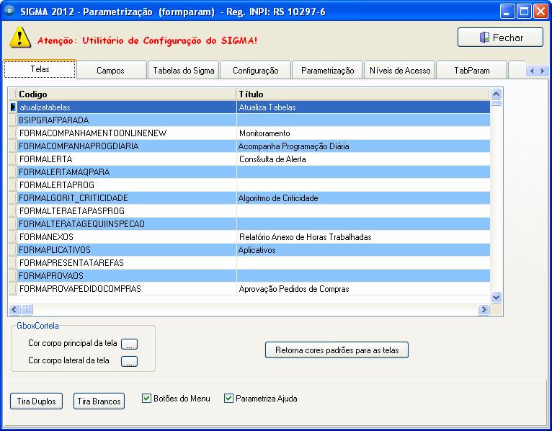The height and width of the screenshot is (431, 552).
Task: Select the atualizatabelas row
Action: (x=249, y=107)
